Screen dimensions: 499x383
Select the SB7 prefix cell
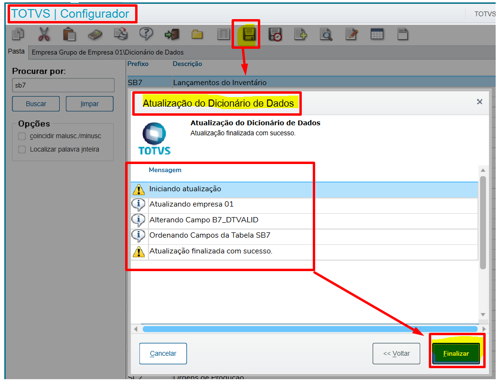(x=149, y=83)
